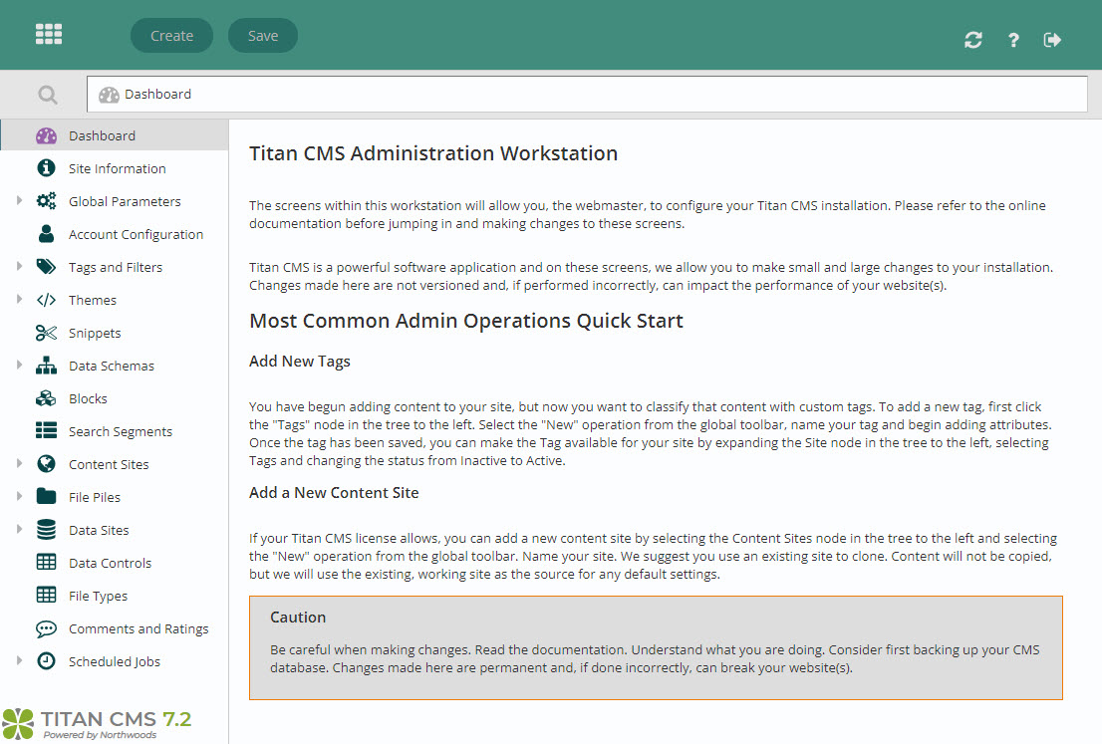Open help via the question mark icon

(x=1012, y=40)
